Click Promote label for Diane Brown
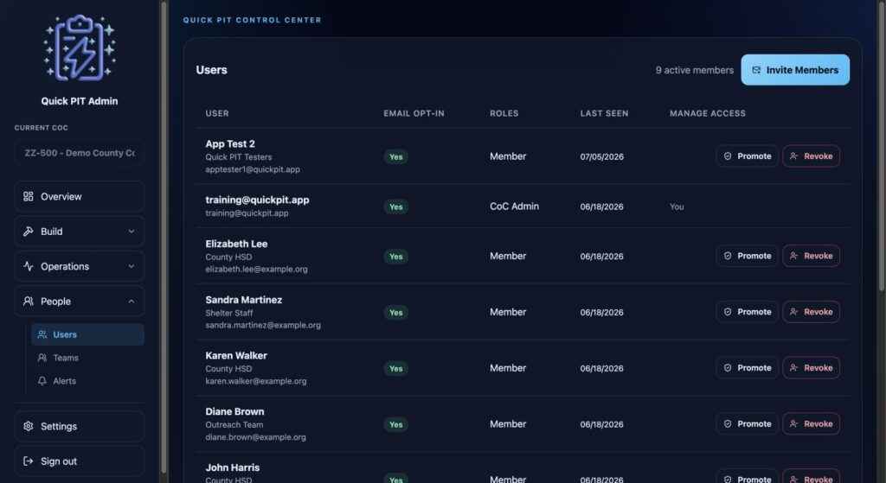The image size is (886, 483). (x=754, y=423)
